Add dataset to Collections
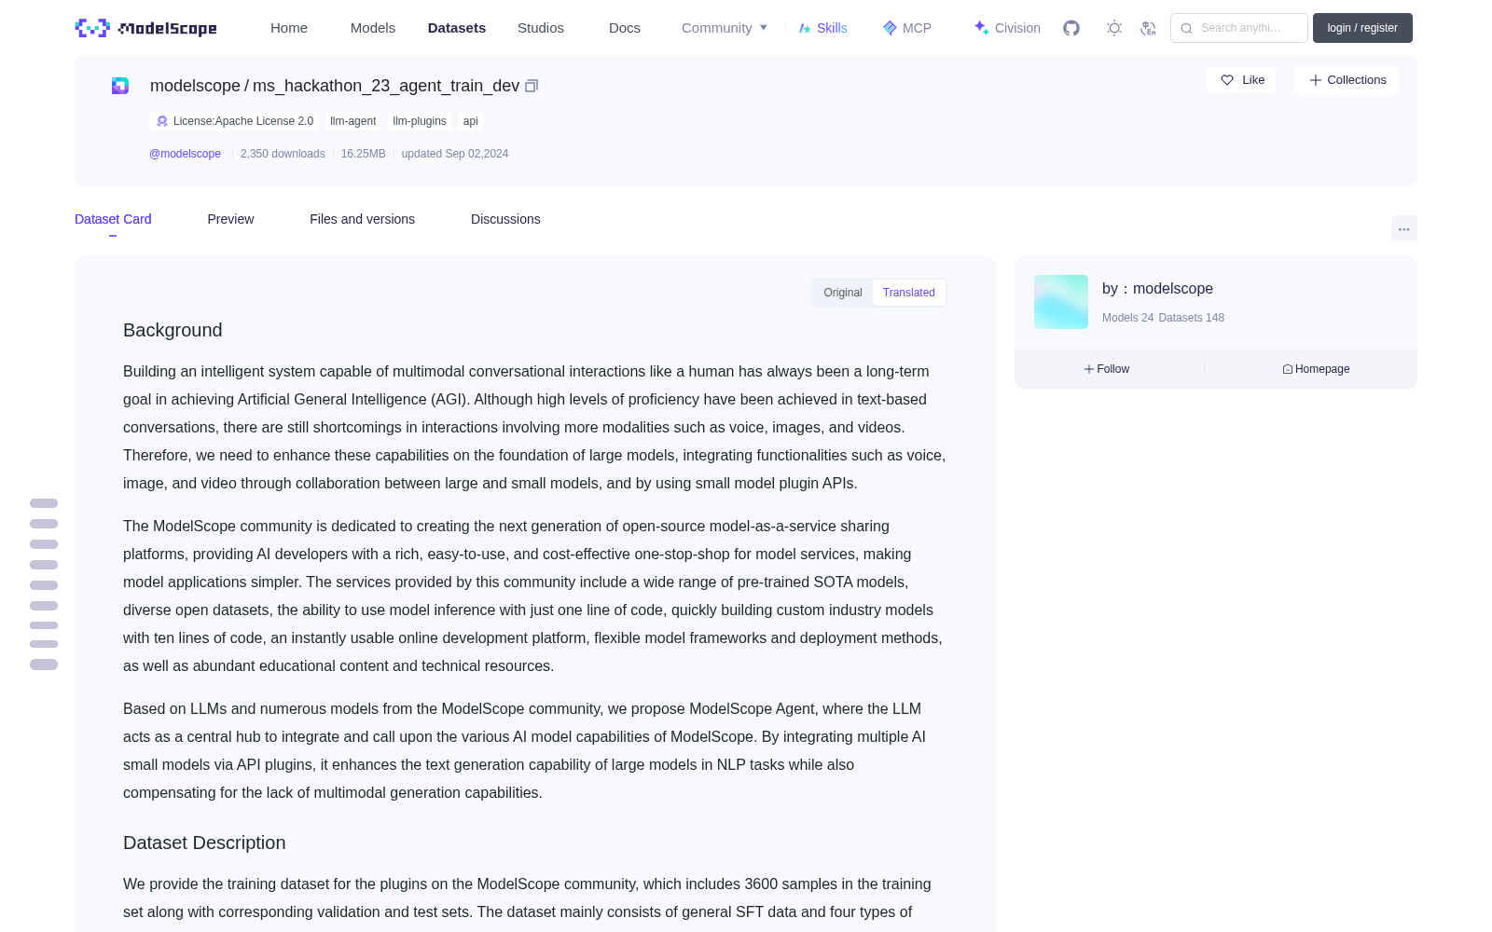This screenshot has width=1492, height=932. pyautogui.click(x=1347, y=80)
